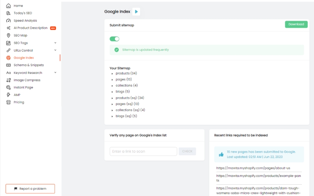Select the SEO Map pin icon
Image resolution: width=314 pixels, height=196 pixels.
click(x=8, y=35)
